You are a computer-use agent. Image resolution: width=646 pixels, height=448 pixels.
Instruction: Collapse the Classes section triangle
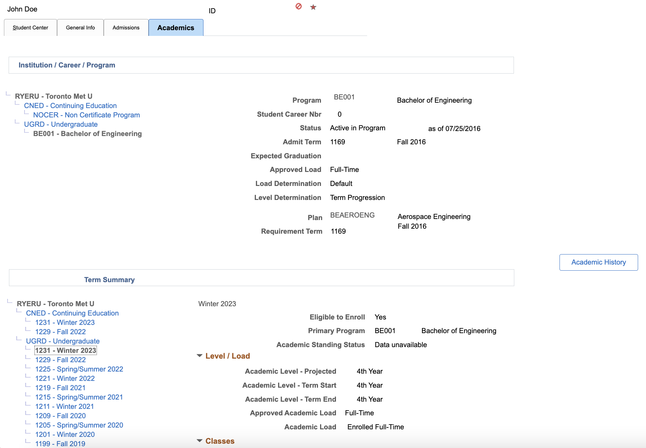(200, 441)
